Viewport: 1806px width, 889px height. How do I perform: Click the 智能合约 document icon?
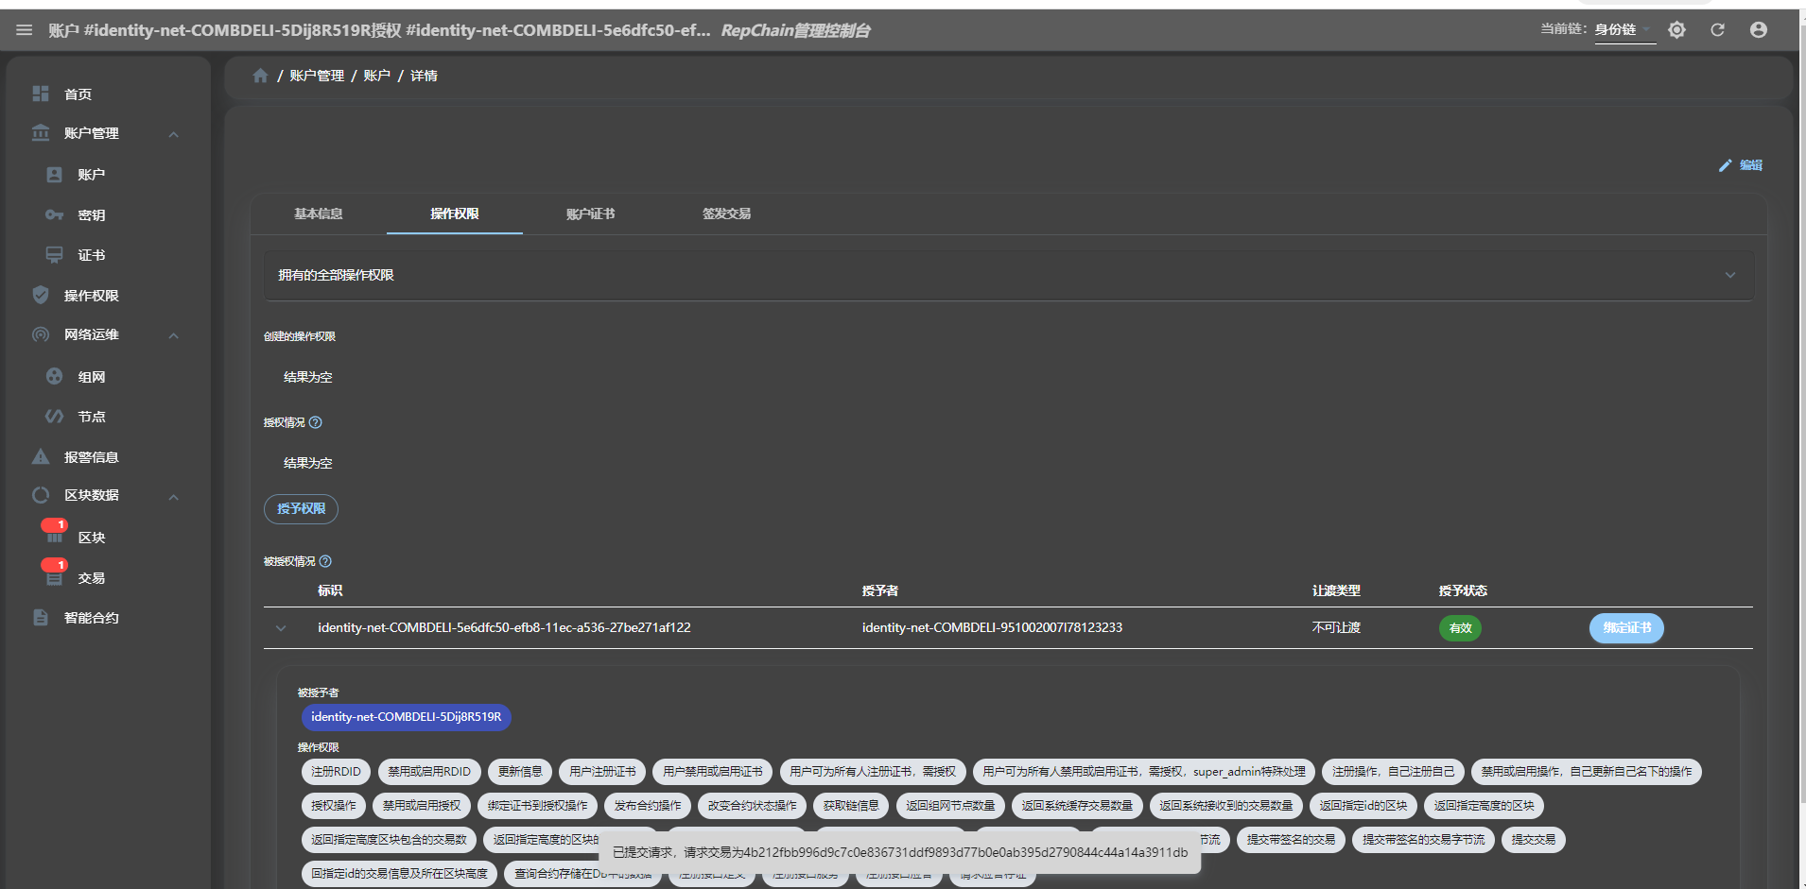tap(41, 617)
